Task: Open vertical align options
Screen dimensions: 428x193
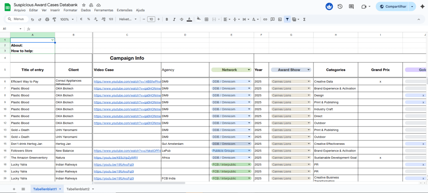Action: click(236, 19)
